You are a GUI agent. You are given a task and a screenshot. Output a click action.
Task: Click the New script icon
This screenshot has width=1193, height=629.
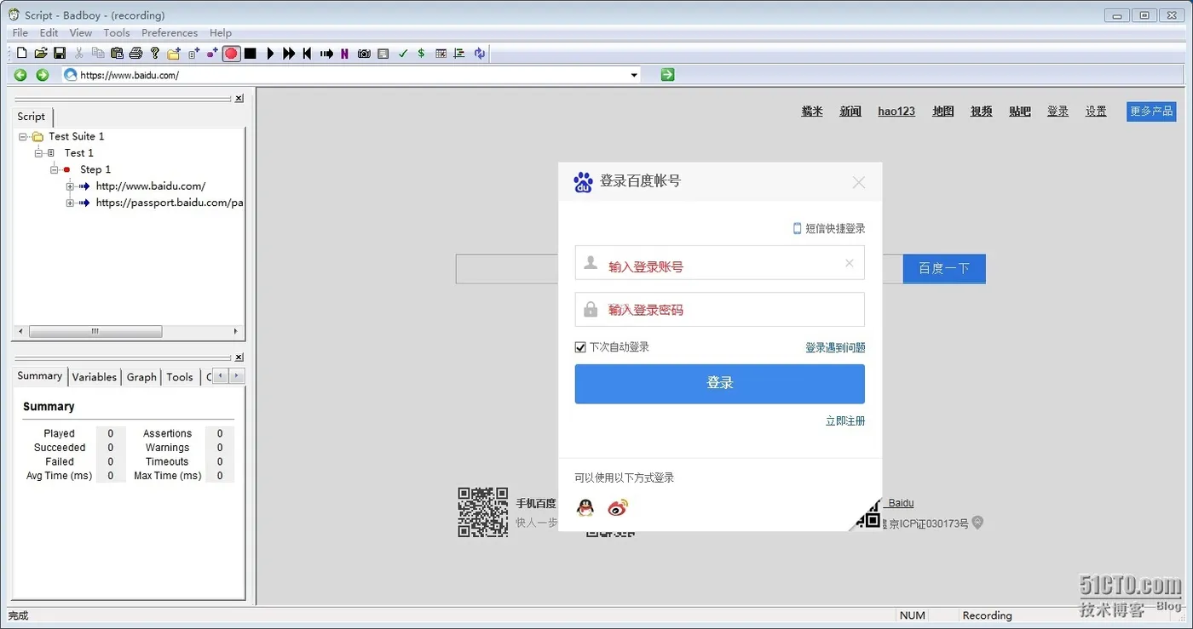pos(22,54)
